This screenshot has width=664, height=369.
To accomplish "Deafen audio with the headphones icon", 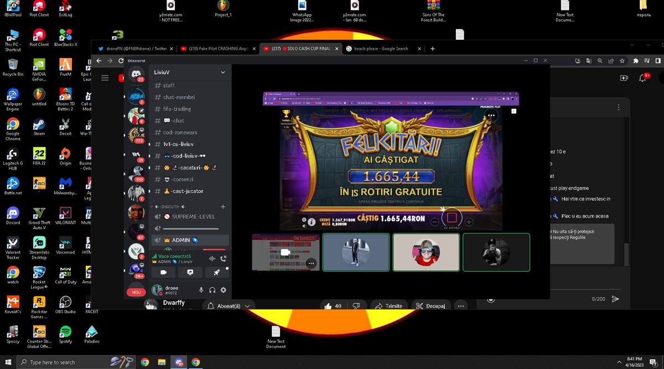I will [x=212, y=290].
